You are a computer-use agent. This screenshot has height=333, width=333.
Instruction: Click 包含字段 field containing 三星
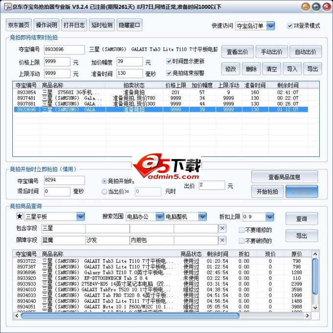(64, 229)
